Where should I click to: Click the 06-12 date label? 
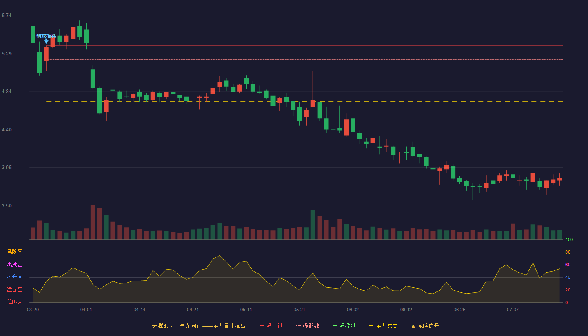click(x=406, y=310)
